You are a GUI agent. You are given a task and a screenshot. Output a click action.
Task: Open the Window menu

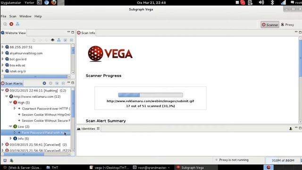(25, 17)
